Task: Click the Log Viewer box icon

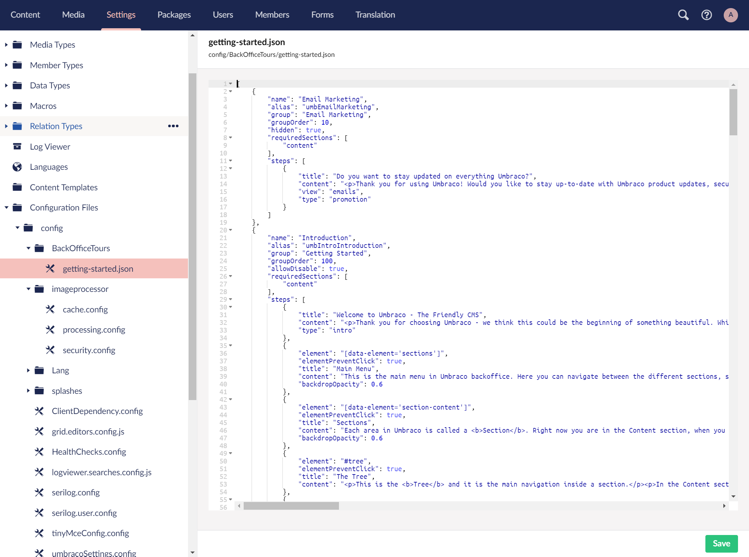Action: click(x=17, y=147)
